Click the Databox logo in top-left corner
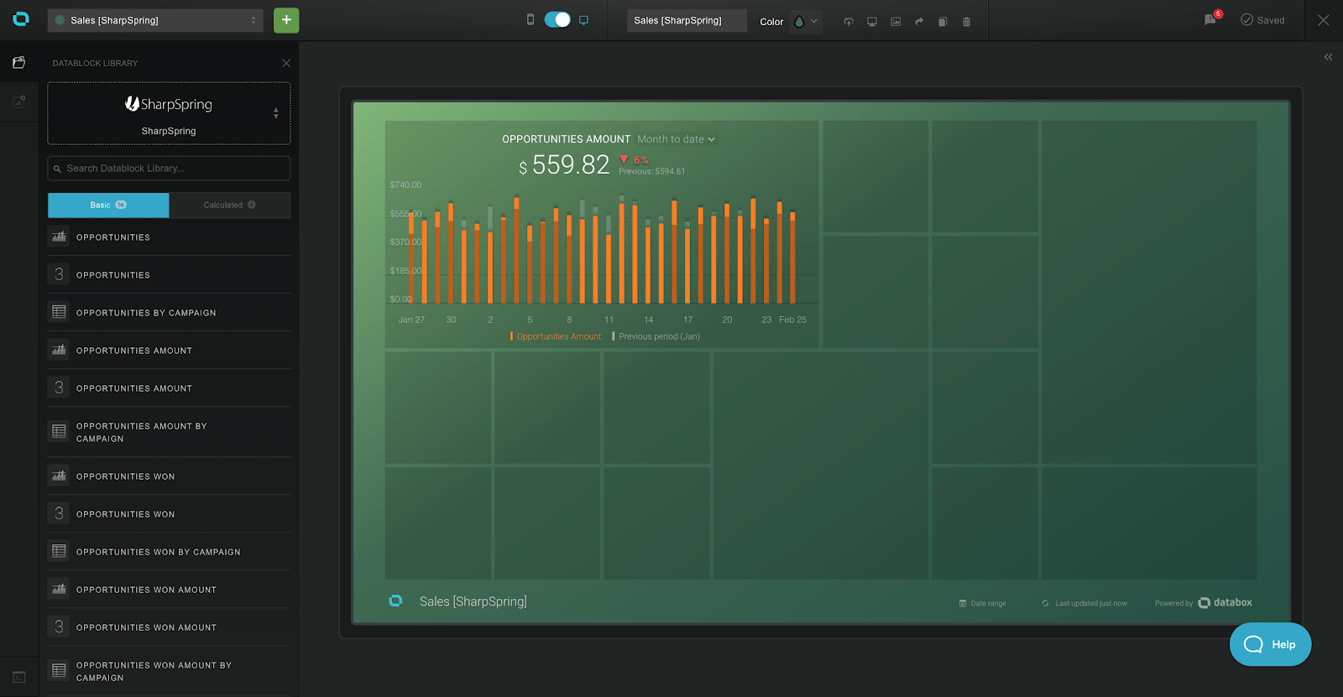 21,19
